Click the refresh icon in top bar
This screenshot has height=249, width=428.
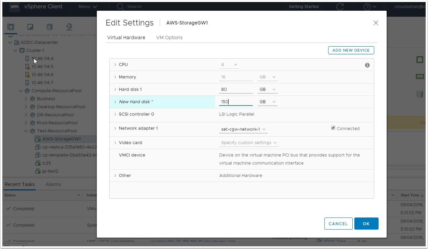pos(340,7)
